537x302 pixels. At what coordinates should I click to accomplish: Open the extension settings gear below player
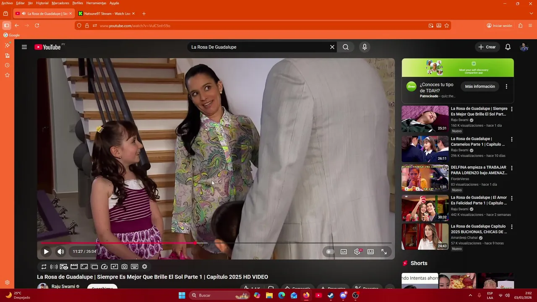pos(144,267)
